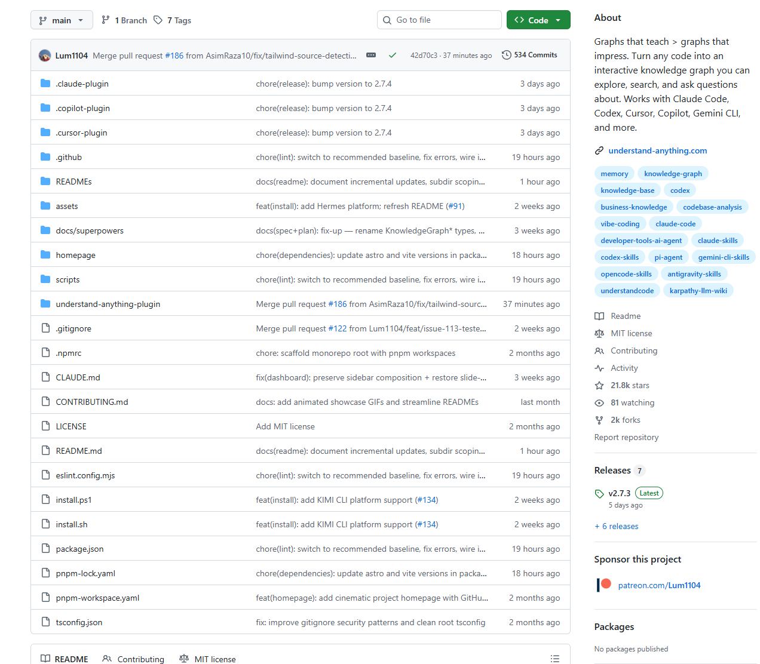Select the vibe-coding topic tag
The image size is (760, 664).
(620, 224)
